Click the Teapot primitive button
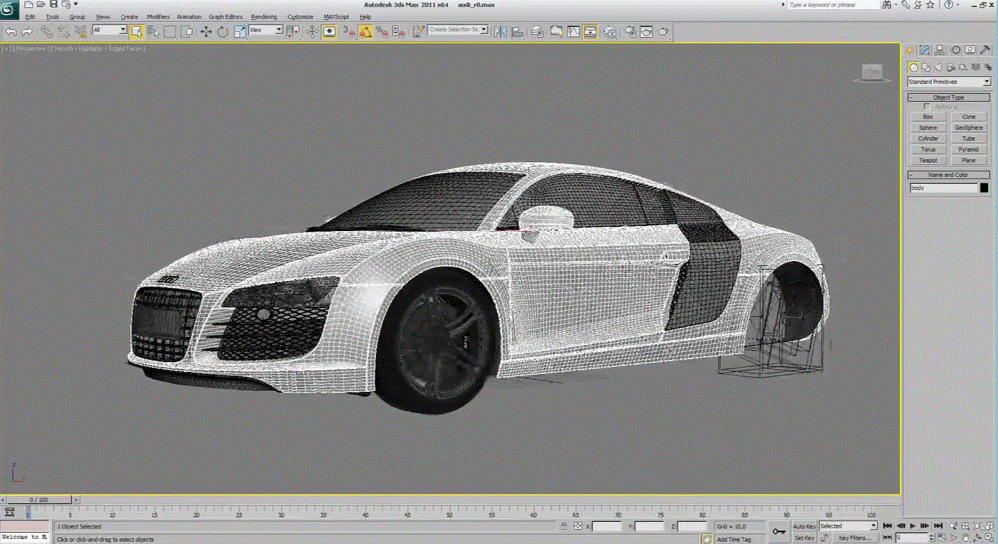Viewport: 998px width, 544px height. click(x=928, y=161)
